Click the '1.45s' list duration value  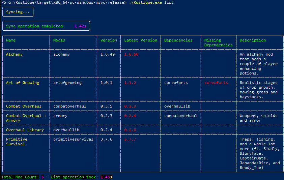(x=106, y=177)
